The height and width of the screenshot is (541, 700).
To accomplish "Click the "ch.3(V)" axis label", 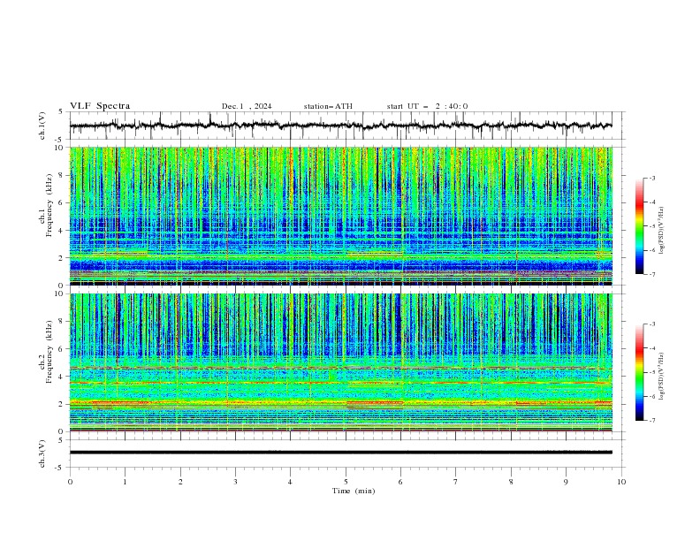I will coord(42,453).
